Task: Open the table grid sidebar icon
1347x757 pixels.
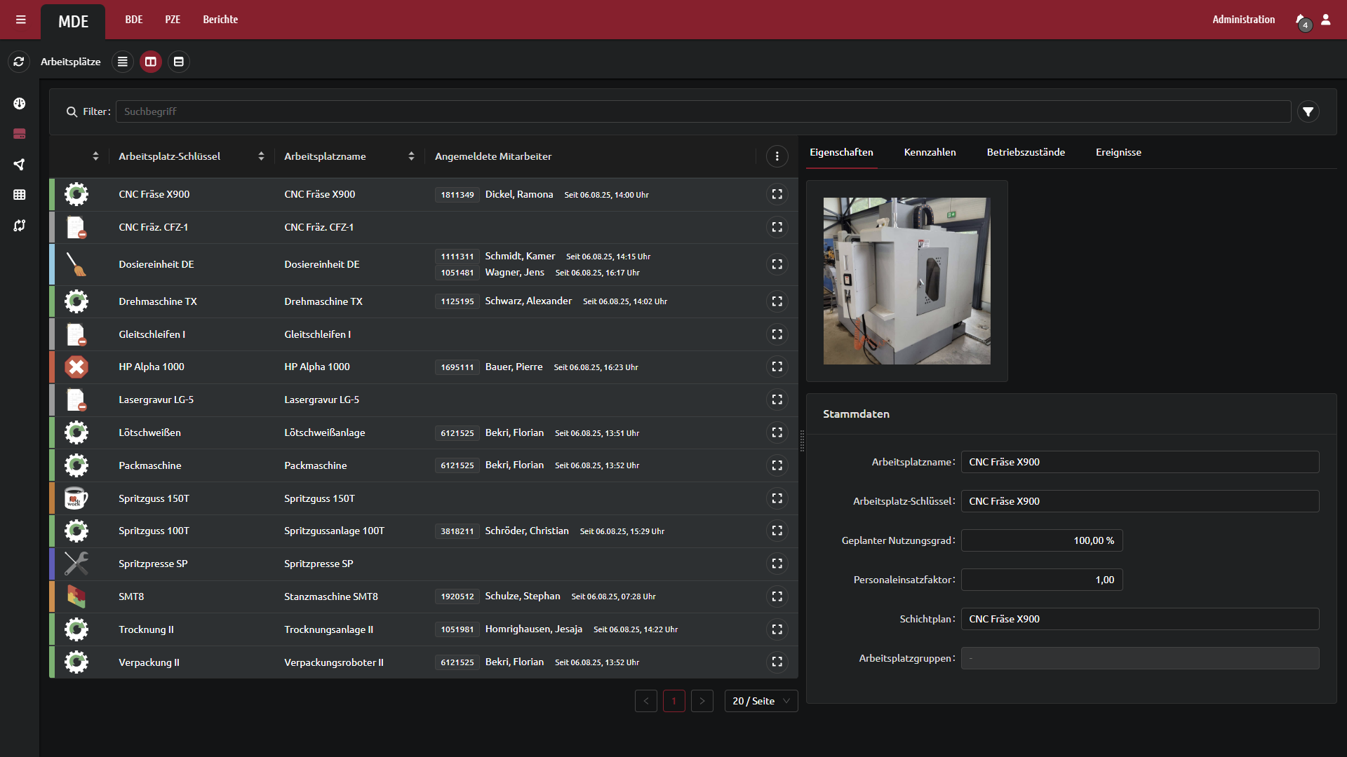Action: [20, 195]
